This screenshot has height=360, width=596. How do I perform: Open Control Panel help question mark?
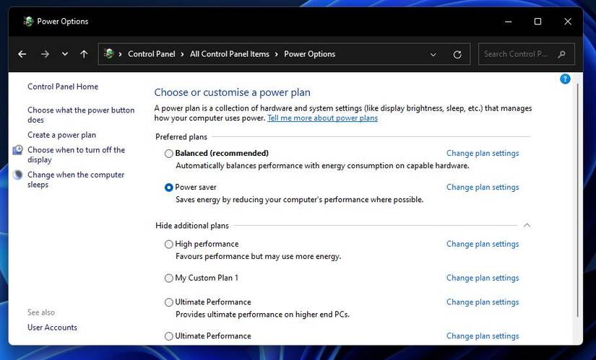click(565, 79)
